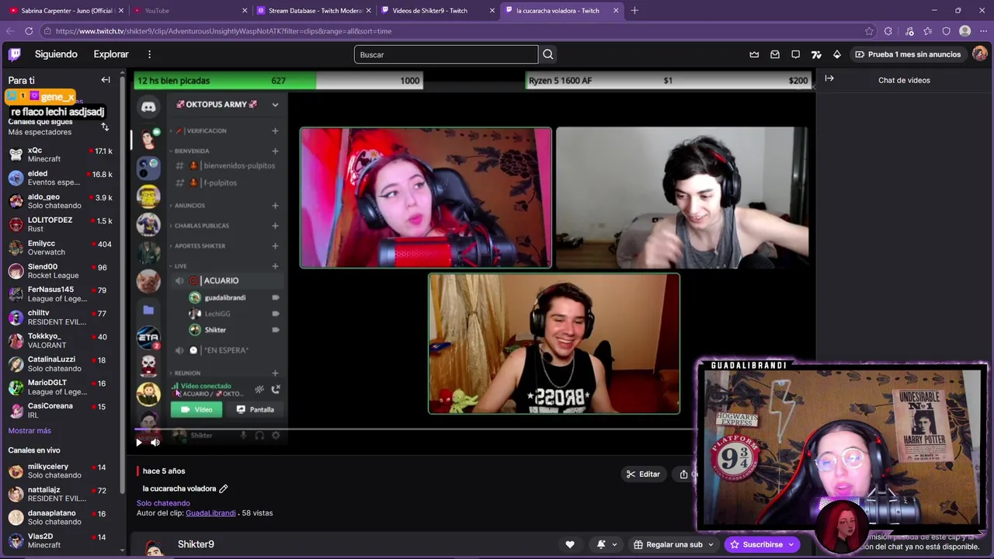Switch to YouTube tab
994x559 pixels.
189,10
